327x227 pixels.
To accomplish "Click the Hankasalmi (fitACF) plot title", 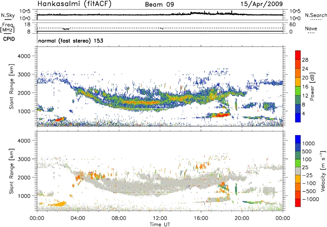I will coord(74,4).
